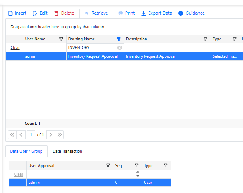Screen dimensions: 243x193
Task: Increase Seq filter value with up arrow
Action: coord(138,172)
